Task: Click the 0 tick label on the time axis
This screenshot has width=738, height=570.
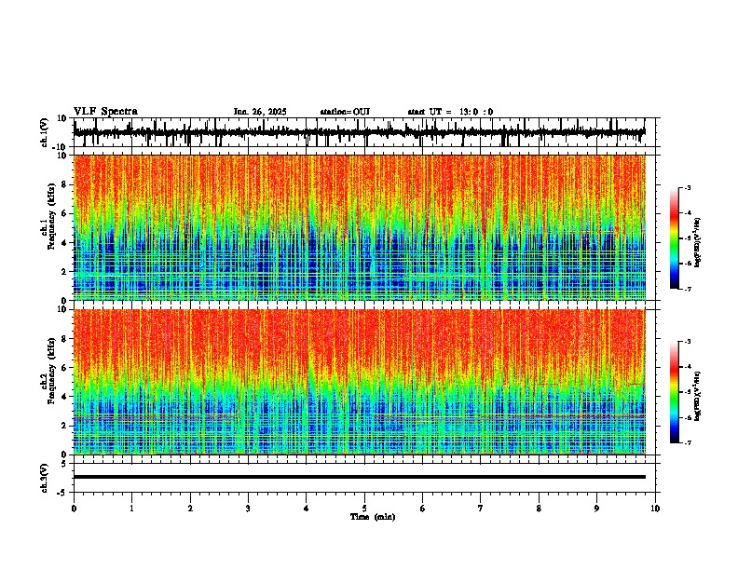Action: coord(74,509)
